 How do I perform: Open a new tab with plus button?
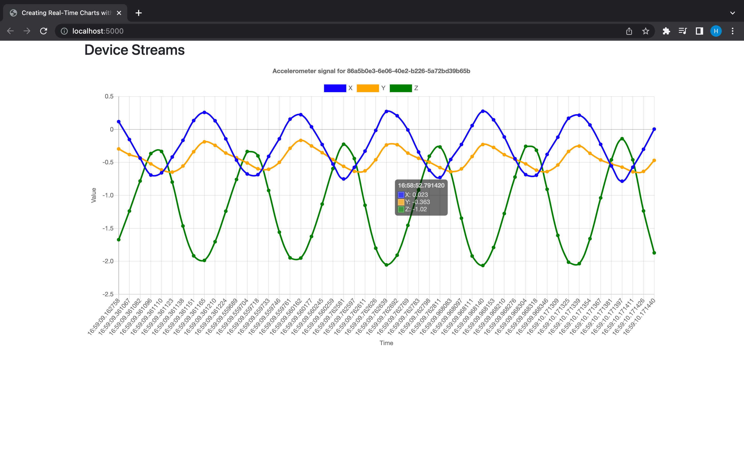pos(139,13)
